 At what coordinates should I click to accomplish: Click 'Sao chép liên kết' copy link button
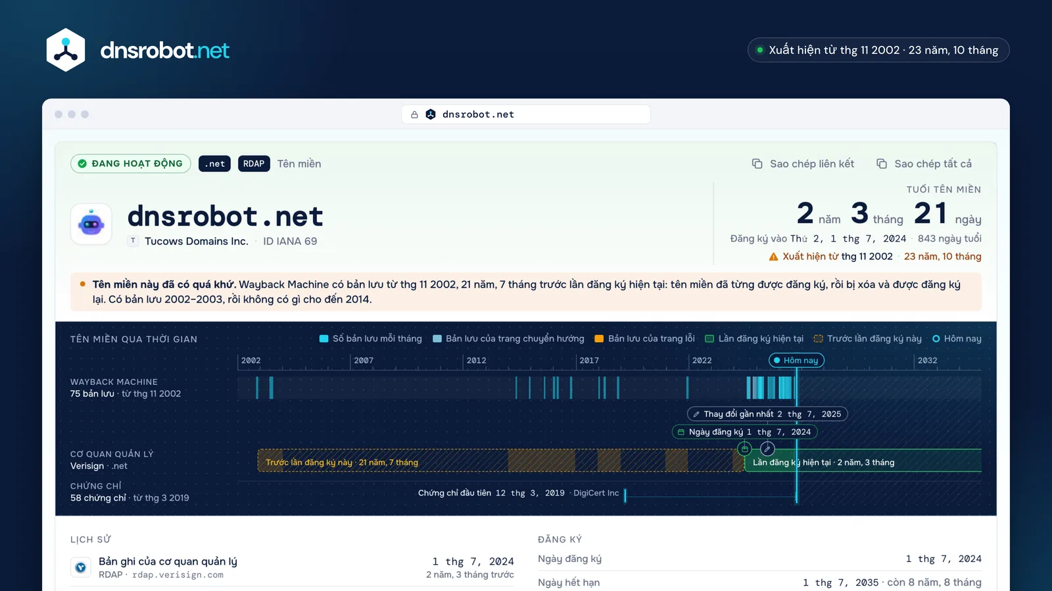click(803, 164)
